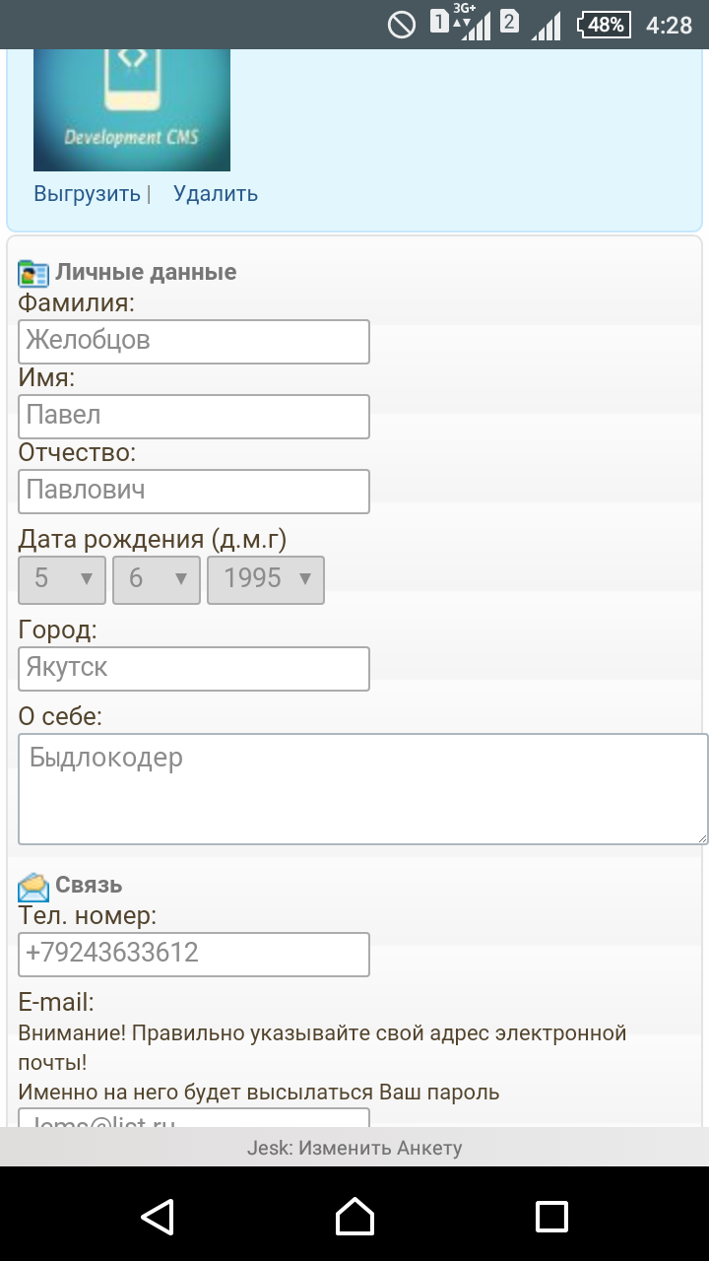The height and width of the screenshot is (1261, 709).
Task: Tap the recent apps square button
Action: tap(551, 1217)
